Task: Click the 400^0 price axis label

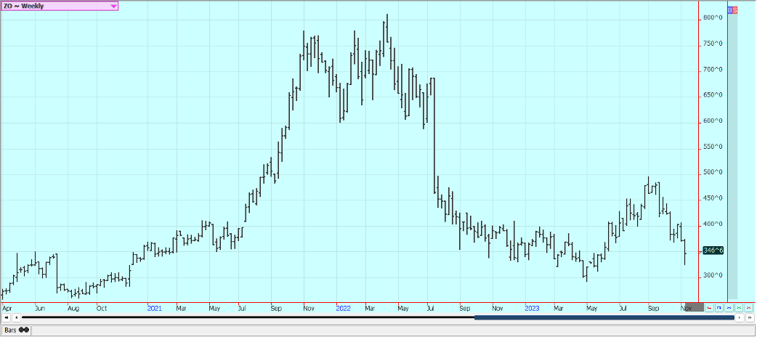Action: click(713, 224)
